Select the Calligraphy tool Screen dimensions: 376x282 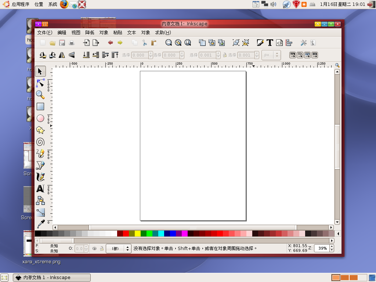coord(40,177)
